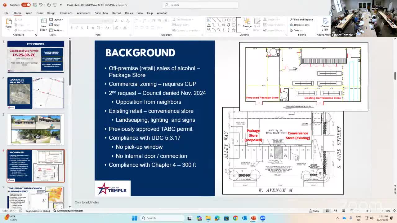
Task: Start presentation from beginning in quick access
Action: [55, 5]
